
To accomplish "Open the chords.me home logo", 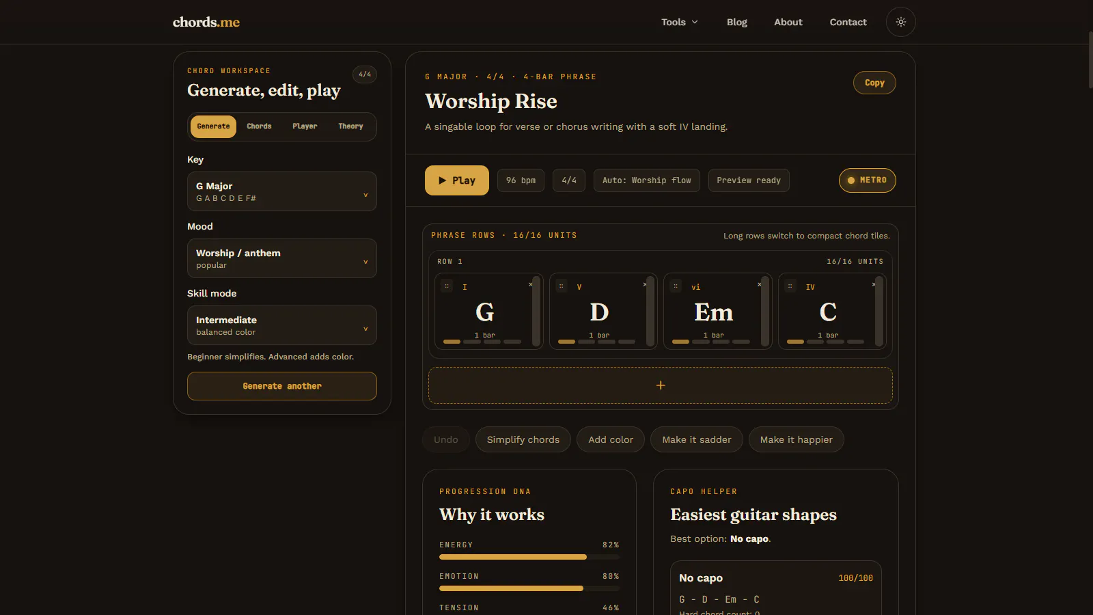I will [x=206, y=22].
